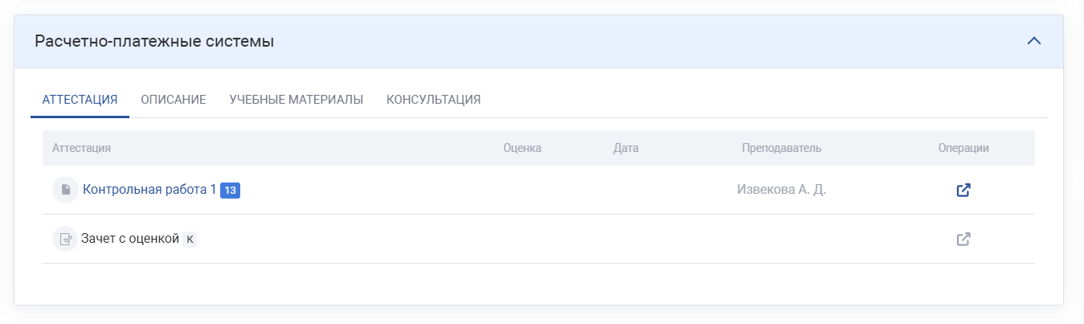Click the greyed external-link icon for Зачет с оценкой
Screen dimensions: 1084x324
click(963, 239)
